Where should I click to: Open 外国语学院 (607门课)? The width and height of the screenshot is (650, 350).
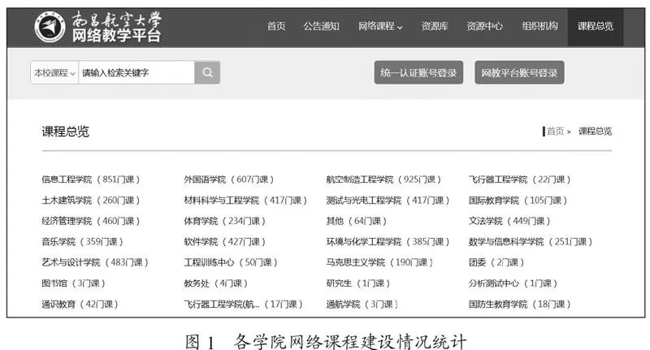click(229, 179)
